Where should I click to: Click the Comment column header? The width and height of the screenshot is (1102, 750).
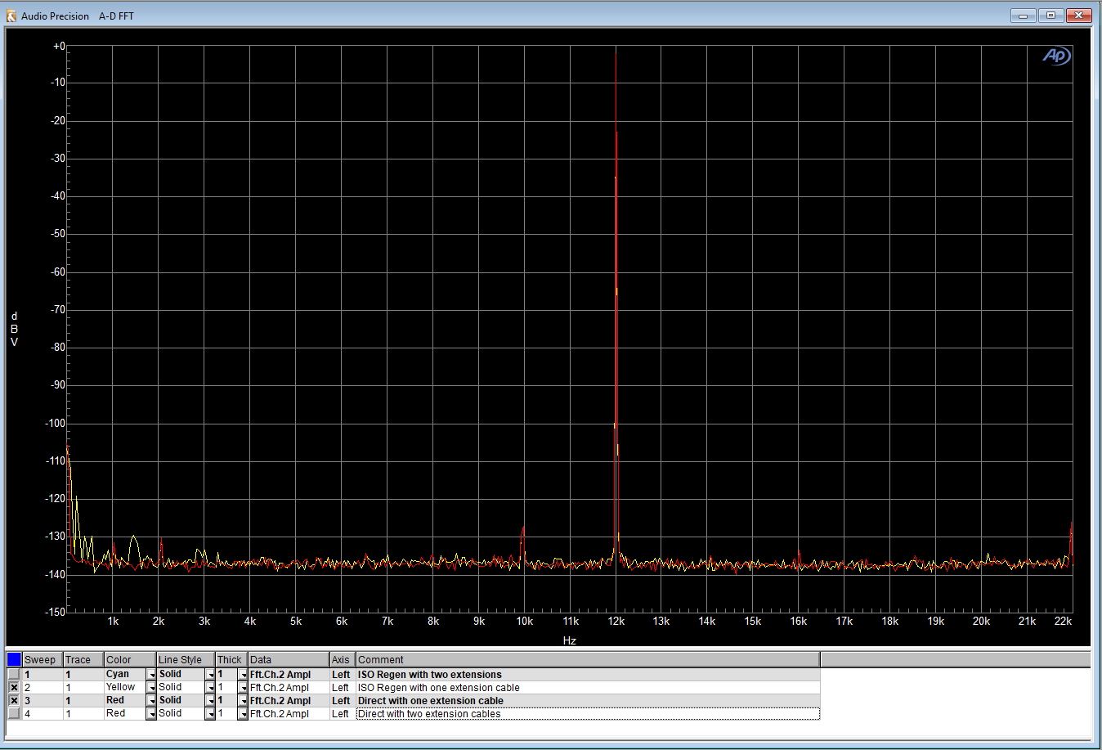pos(588,660)
